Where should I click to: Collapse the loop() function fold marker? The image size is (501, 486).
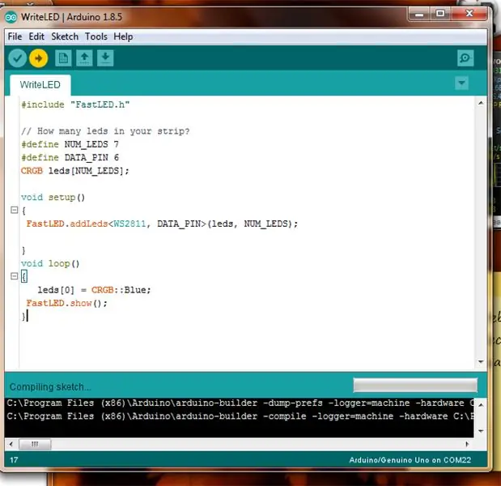14,276
